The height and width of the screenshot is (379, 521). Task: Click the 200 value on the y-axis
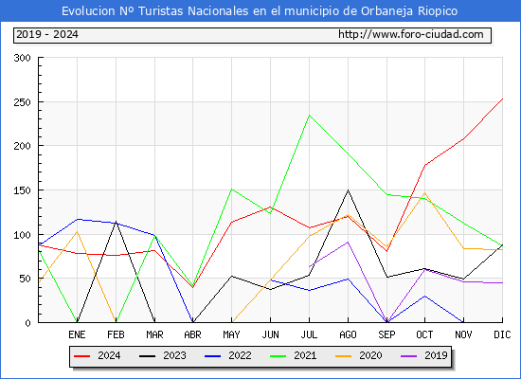[x=23, y=146]
